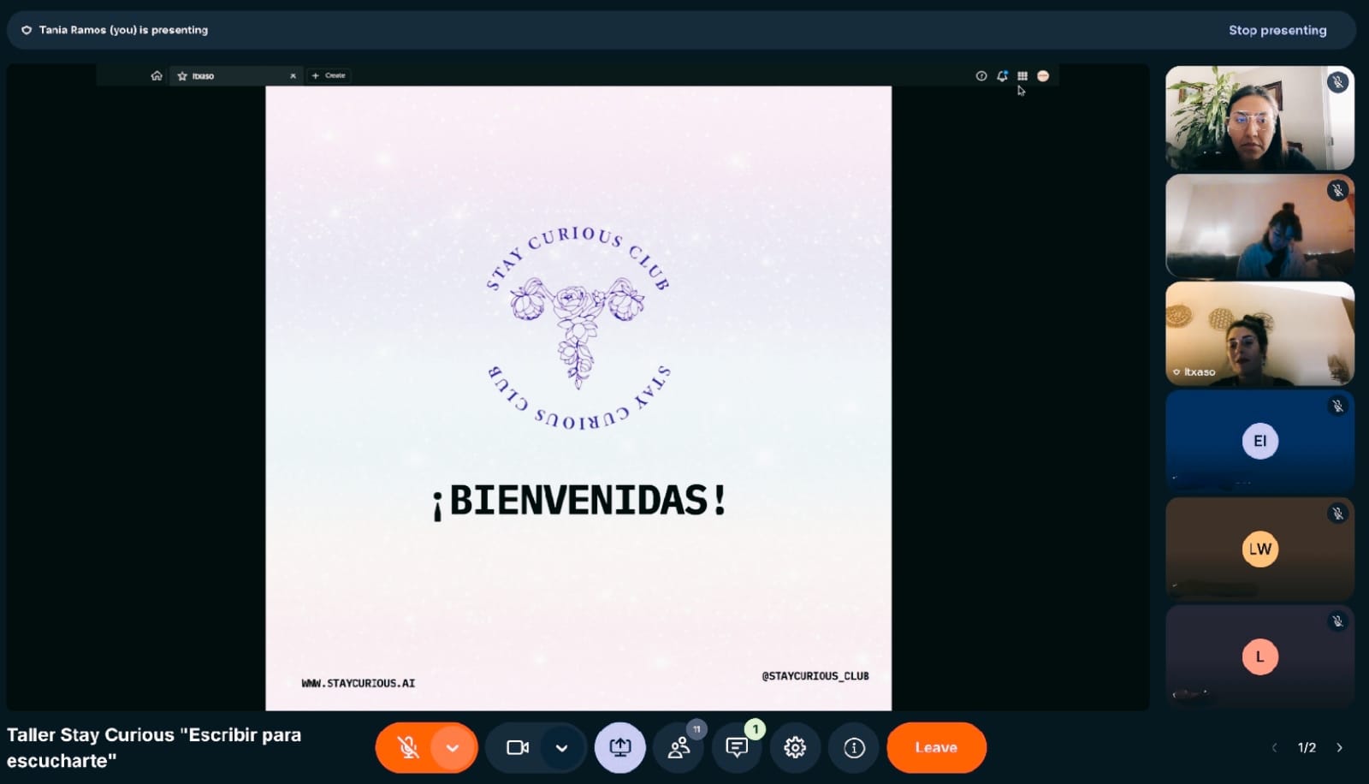Open the help icon in the shared window
This screenshot has width=1369, height=784.
point(981,76)
